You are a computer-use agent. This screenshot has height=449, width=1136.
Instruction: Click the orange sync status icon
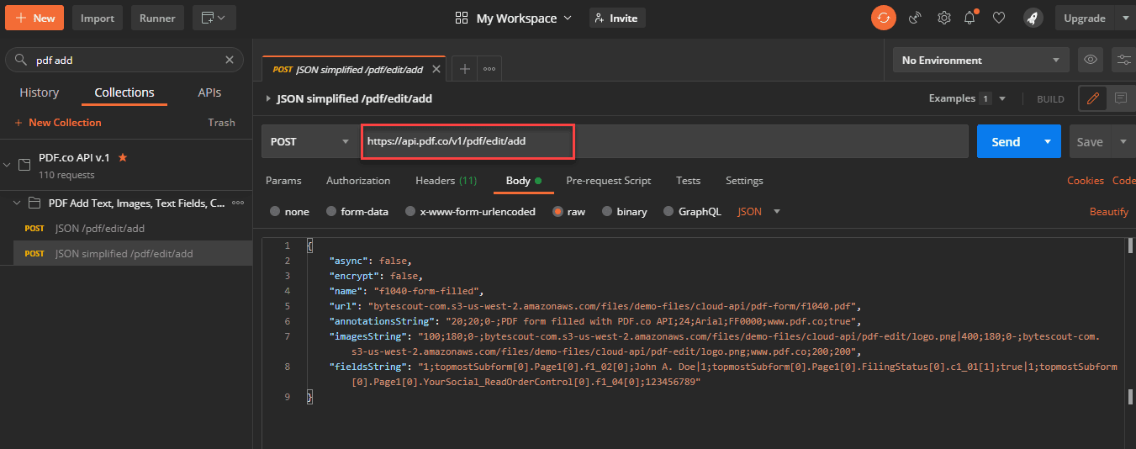(x=883, y=18)
